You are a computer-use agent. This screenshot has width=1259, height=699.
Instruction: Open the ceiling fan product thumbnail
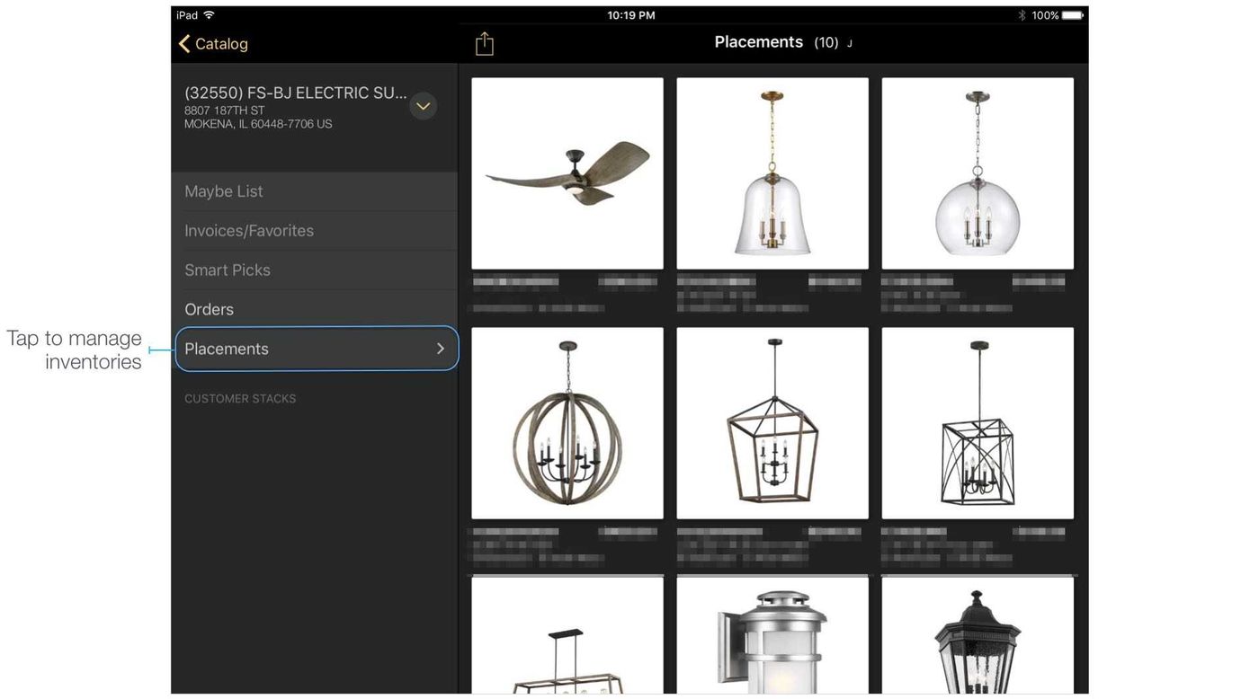click(x=567, y=173)
